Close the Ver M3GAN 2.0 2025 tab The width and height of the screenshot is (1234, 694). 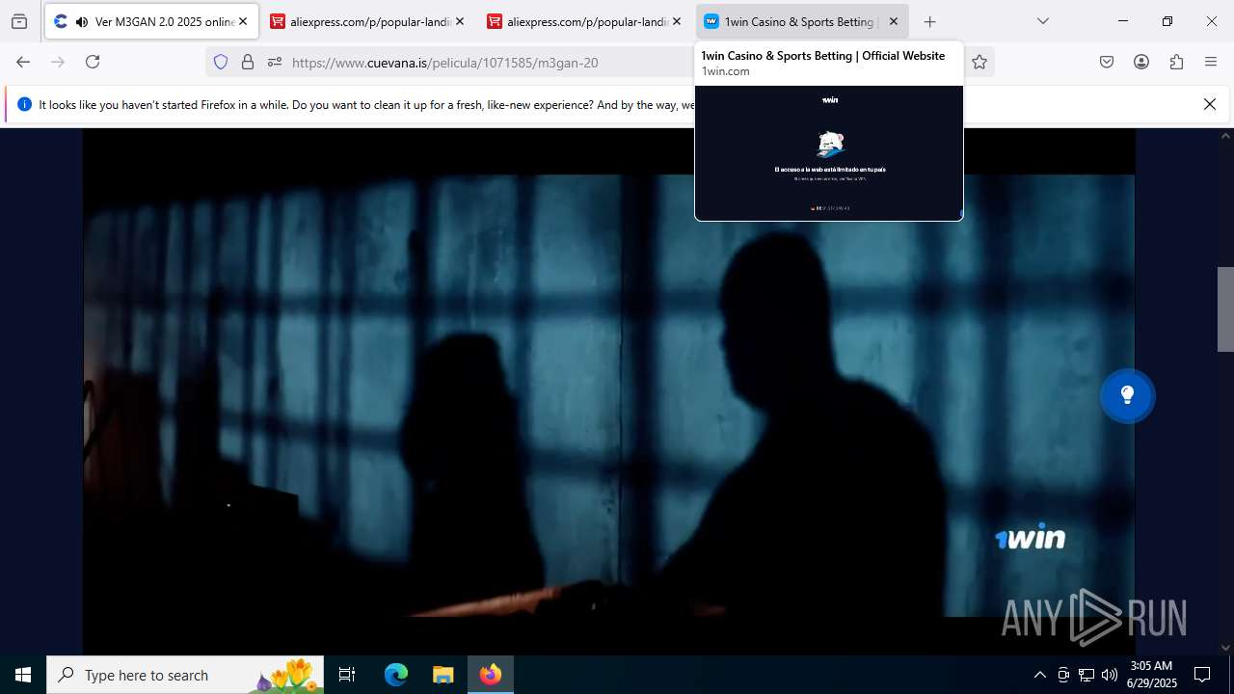click(243, 21)
